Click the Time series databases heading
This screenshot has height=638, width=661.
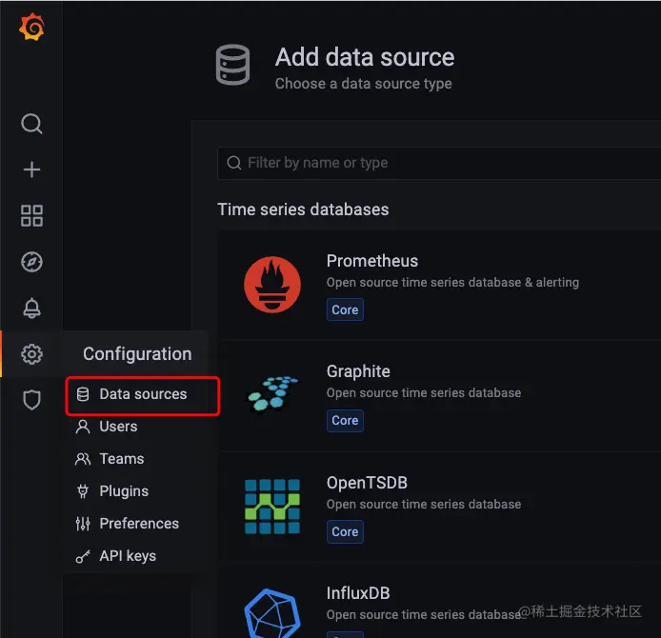coord(303,209)
